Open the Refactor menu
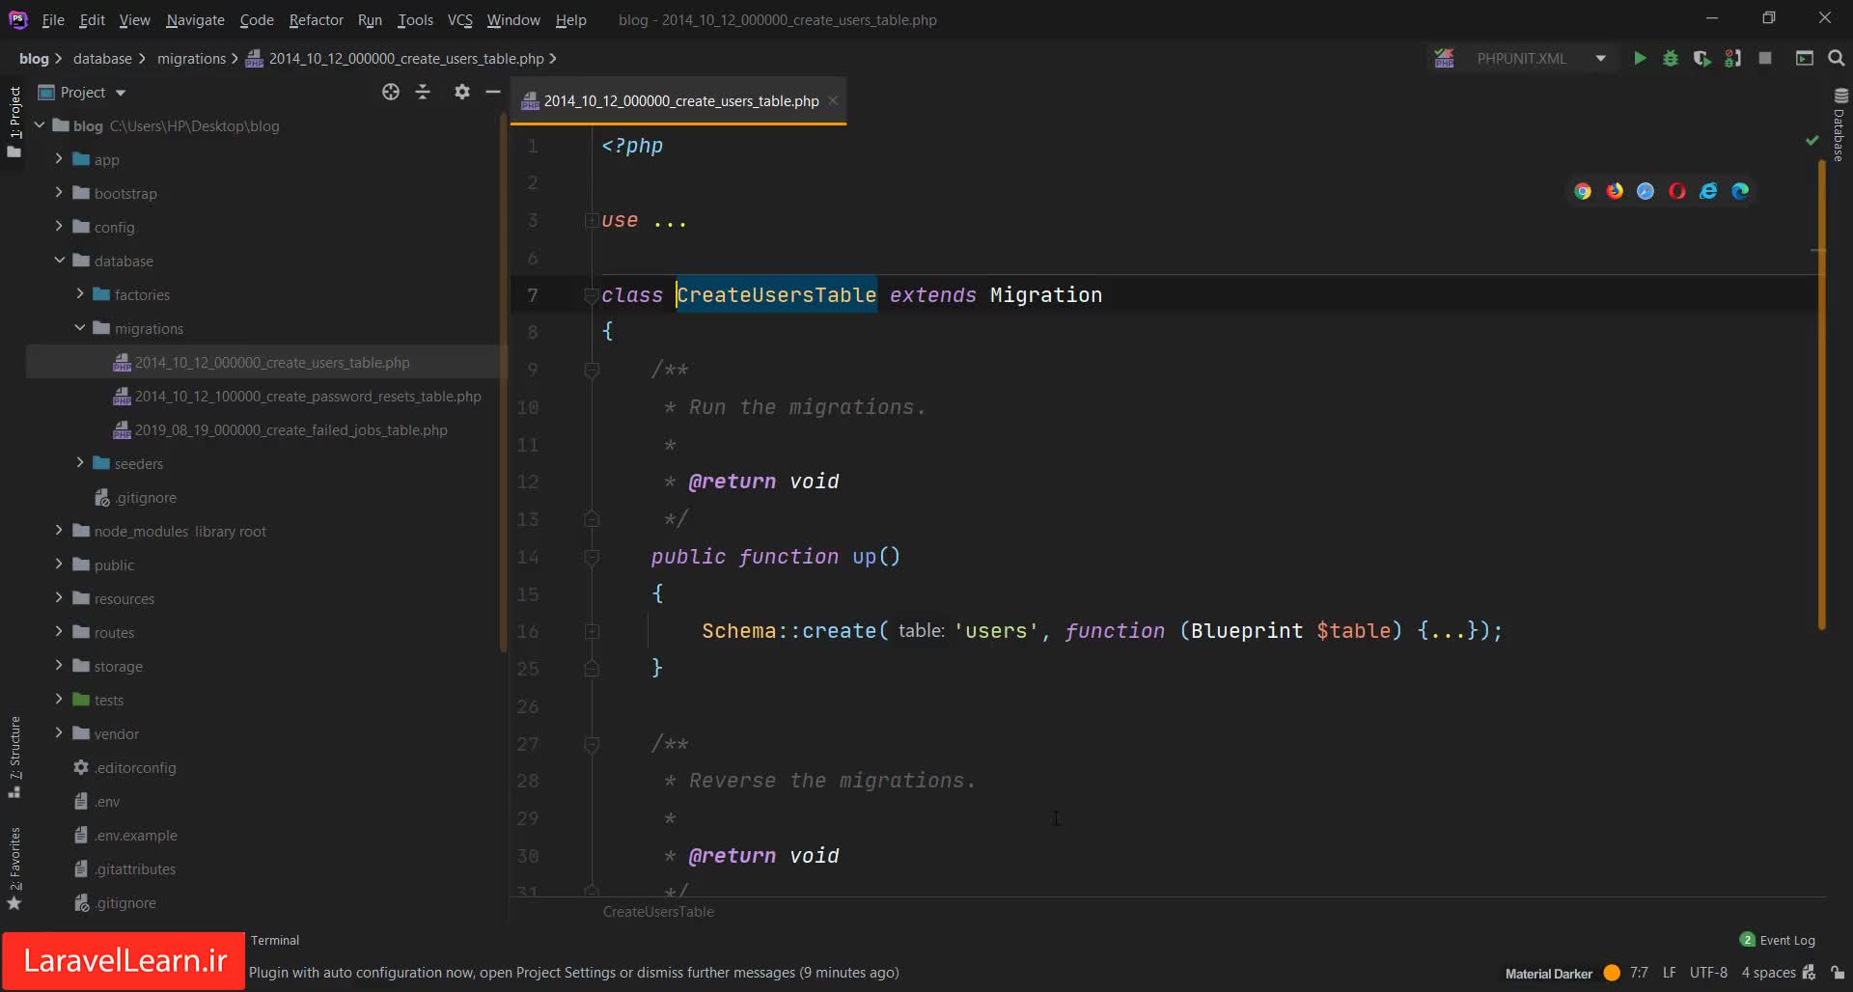This screenshot has height=992, width=1853. (316, 19)
